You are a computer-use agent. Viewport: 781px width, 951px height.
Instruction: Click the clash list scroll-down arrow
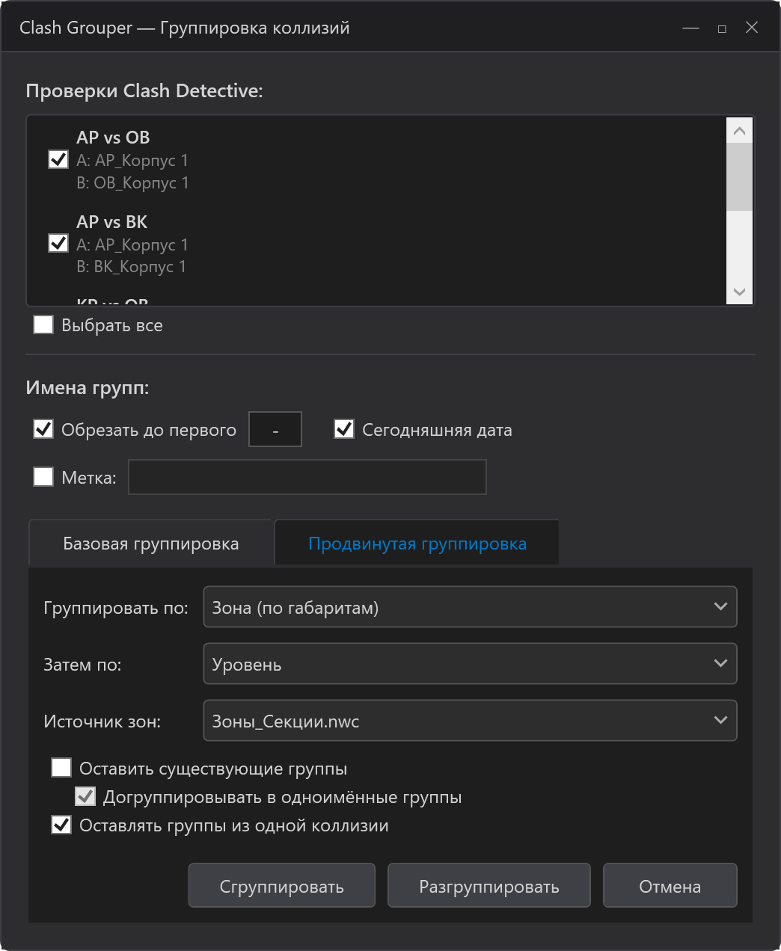click(x=740, y=292)
